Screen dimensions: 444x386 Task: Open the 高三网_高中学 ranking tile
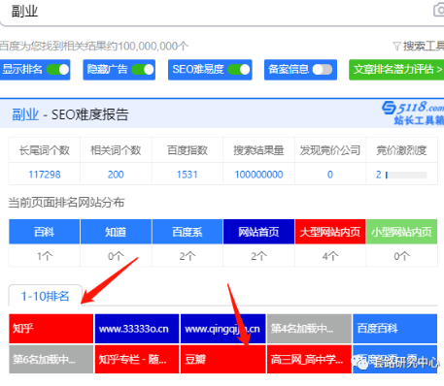point(309,359)
